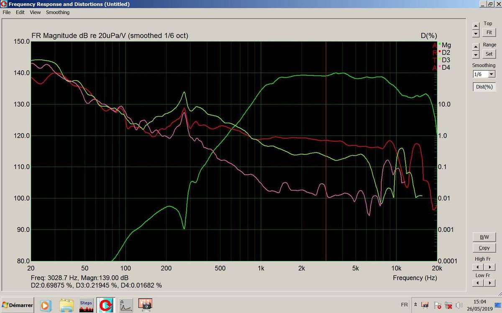Open the response curve app on taskbar
This screenshot has height=313, width=502.
click(125, 305)
